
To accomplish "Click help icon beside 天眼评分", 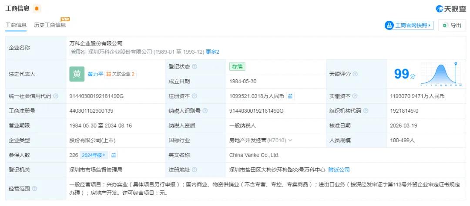I will click(355, 74).
